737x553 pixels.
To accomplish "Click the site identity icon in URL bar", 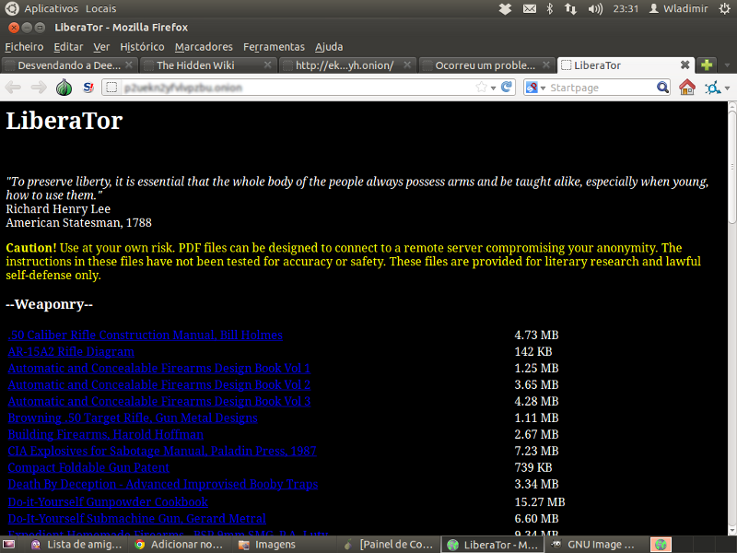I will click(111, 88).
